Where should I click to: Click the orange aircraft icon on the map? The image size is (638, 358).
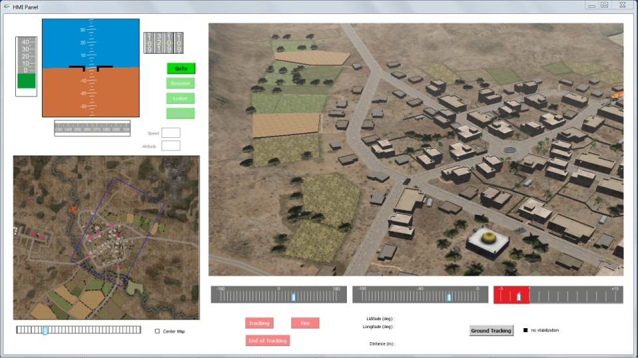pyautogui.click(x=72, y=209)
